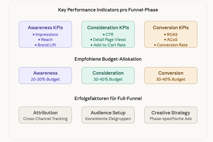213x142 pixels.
Task: Select the CTR bullet item
Action: [x=108, y=34]
